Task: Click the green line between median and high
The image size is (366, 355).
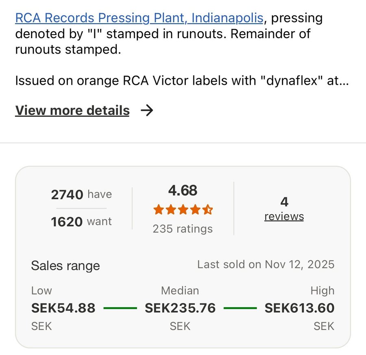Action: pos(240,308)
